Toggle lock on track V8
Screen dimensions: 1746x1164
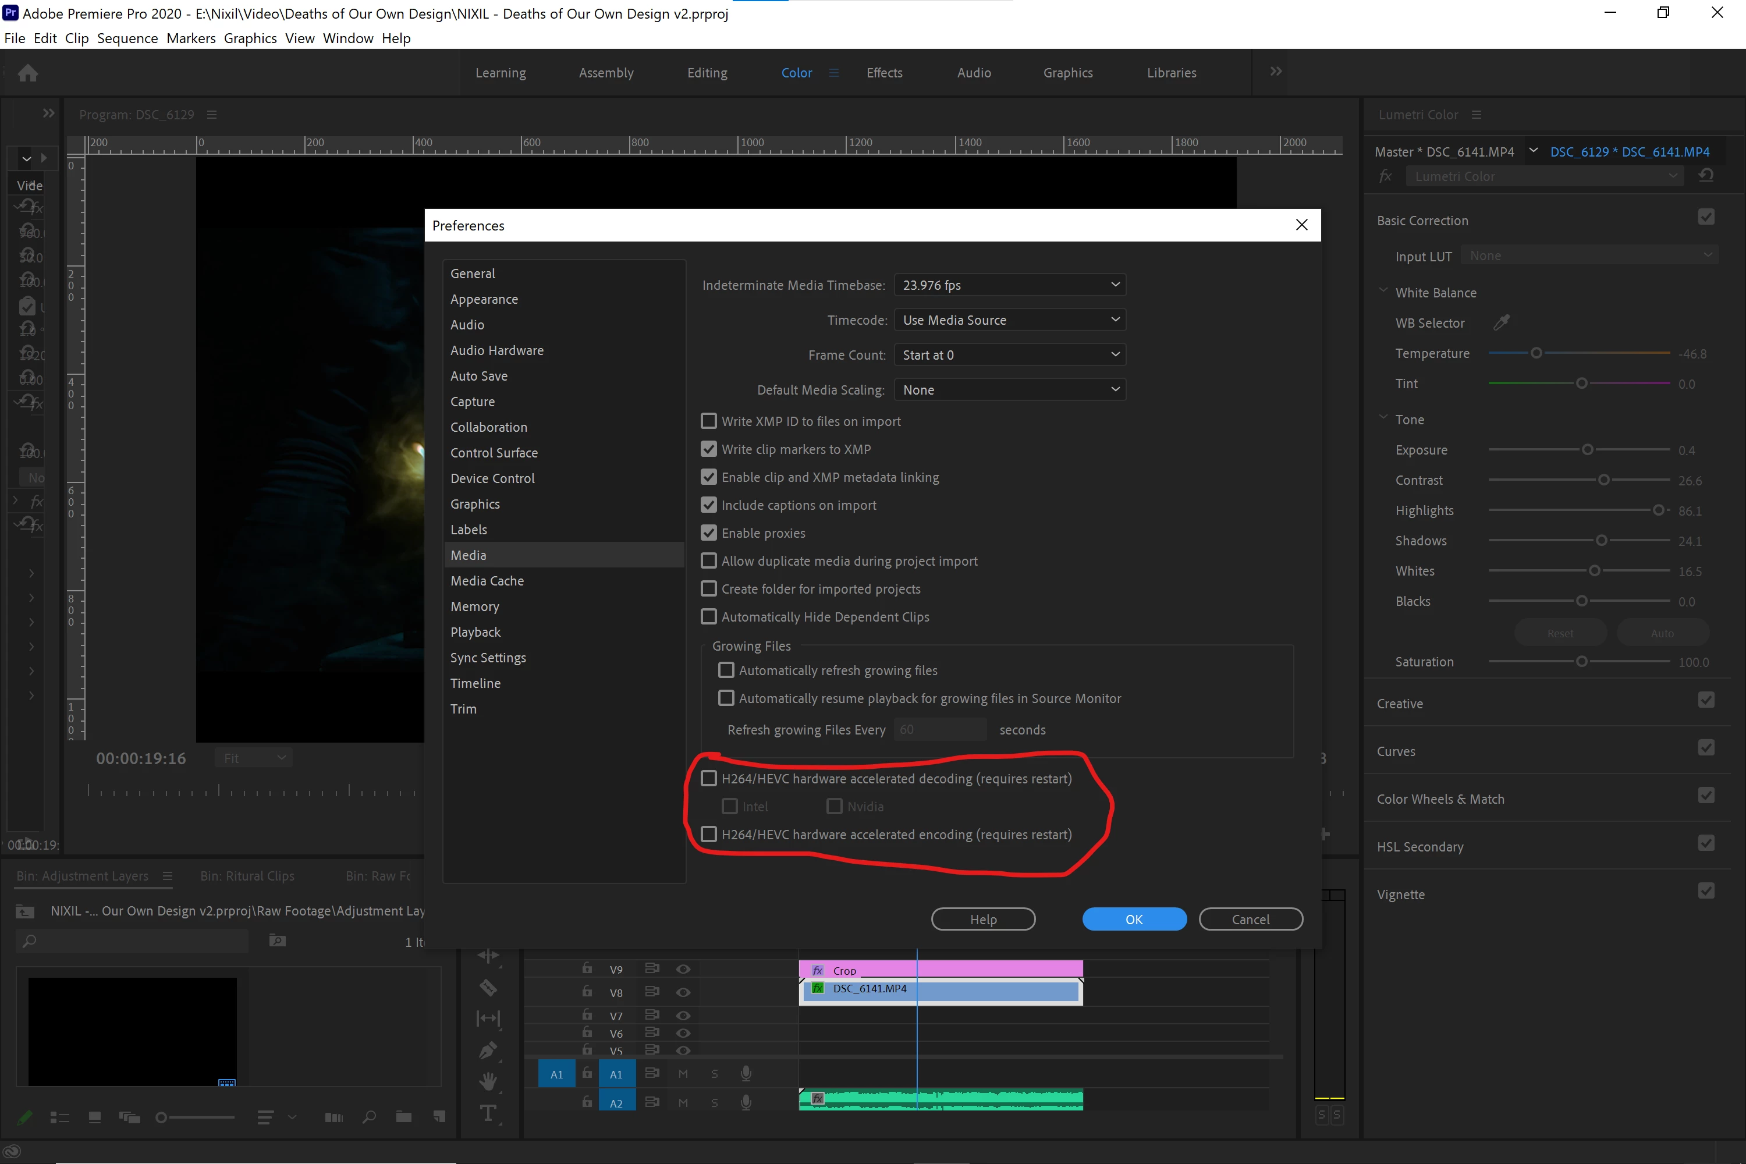587,992
